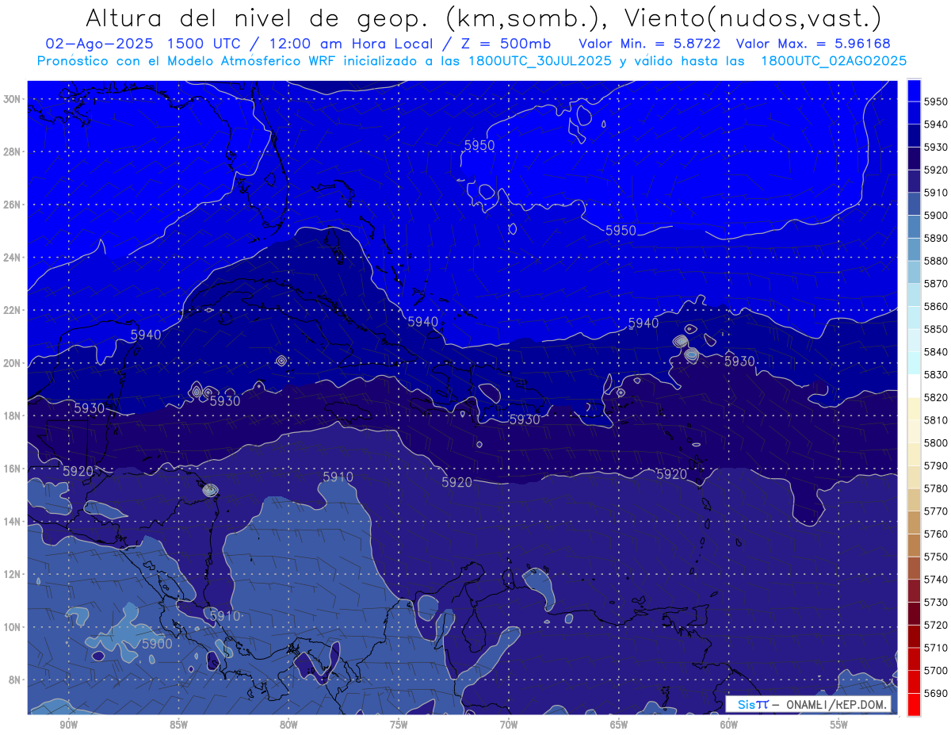
Task: Click the 75W longitude axis label
Action: [x=399, y=725]
